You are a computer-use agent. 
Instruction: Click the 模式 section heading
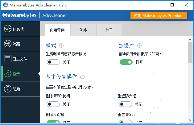[51, 45]
